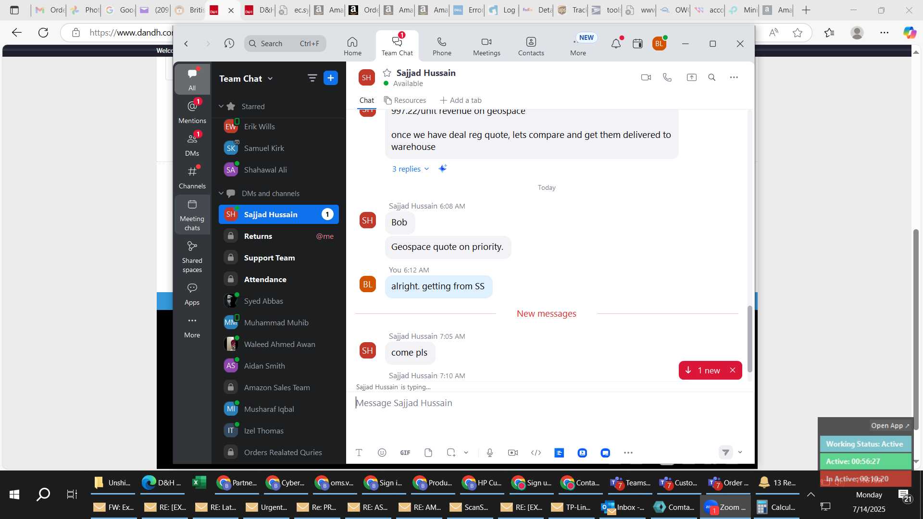This screenshot has width=923, height=519.
Task: Search within the Sajjad Hussain chat
Action: [712, 77]
